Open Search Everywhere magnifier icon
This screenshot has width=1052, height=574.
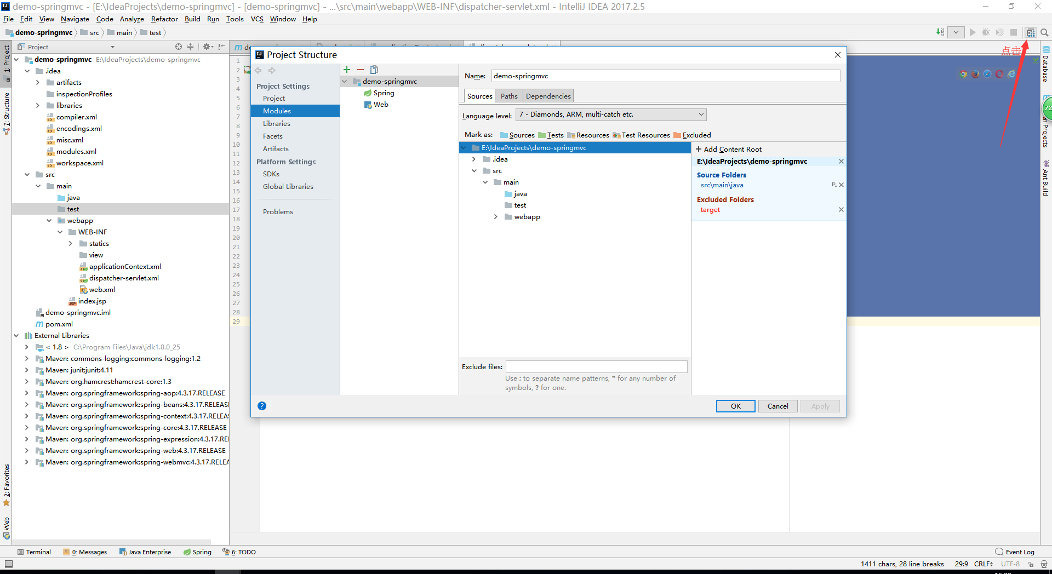[x=1044, y=32]
